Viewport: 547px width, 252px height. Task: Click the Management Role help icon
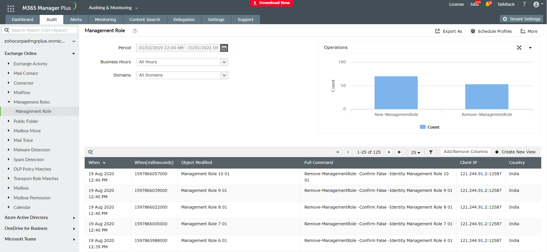pyautogui.click(x=135, y=31)
